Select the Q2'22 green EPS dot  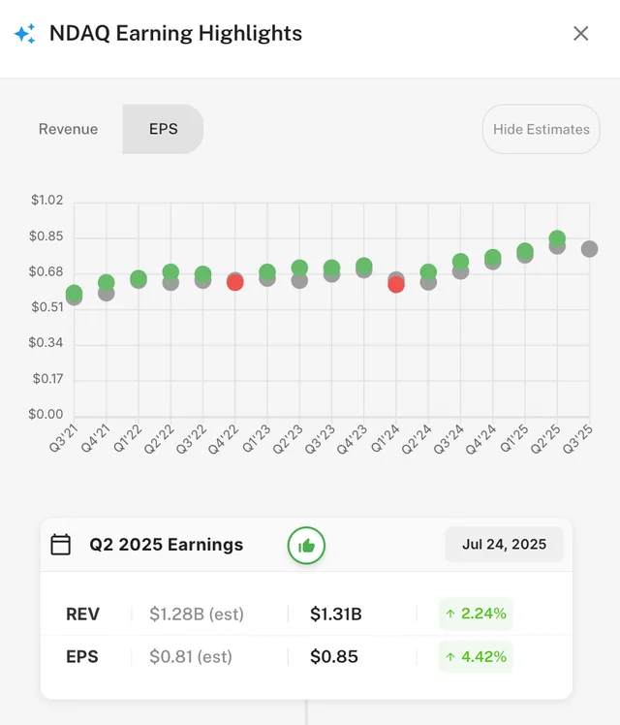pos(170,272)
